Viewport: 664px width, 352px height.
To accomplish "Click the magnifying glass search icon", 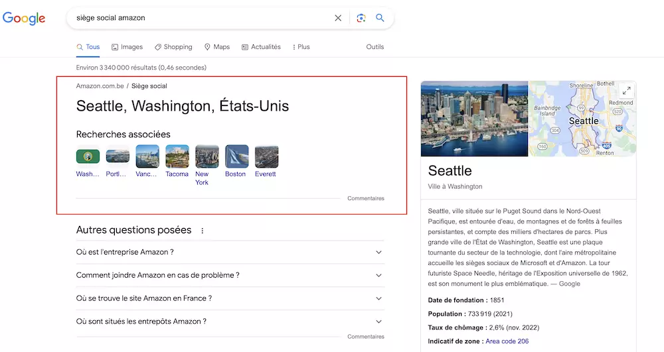I will coord(380,18).
